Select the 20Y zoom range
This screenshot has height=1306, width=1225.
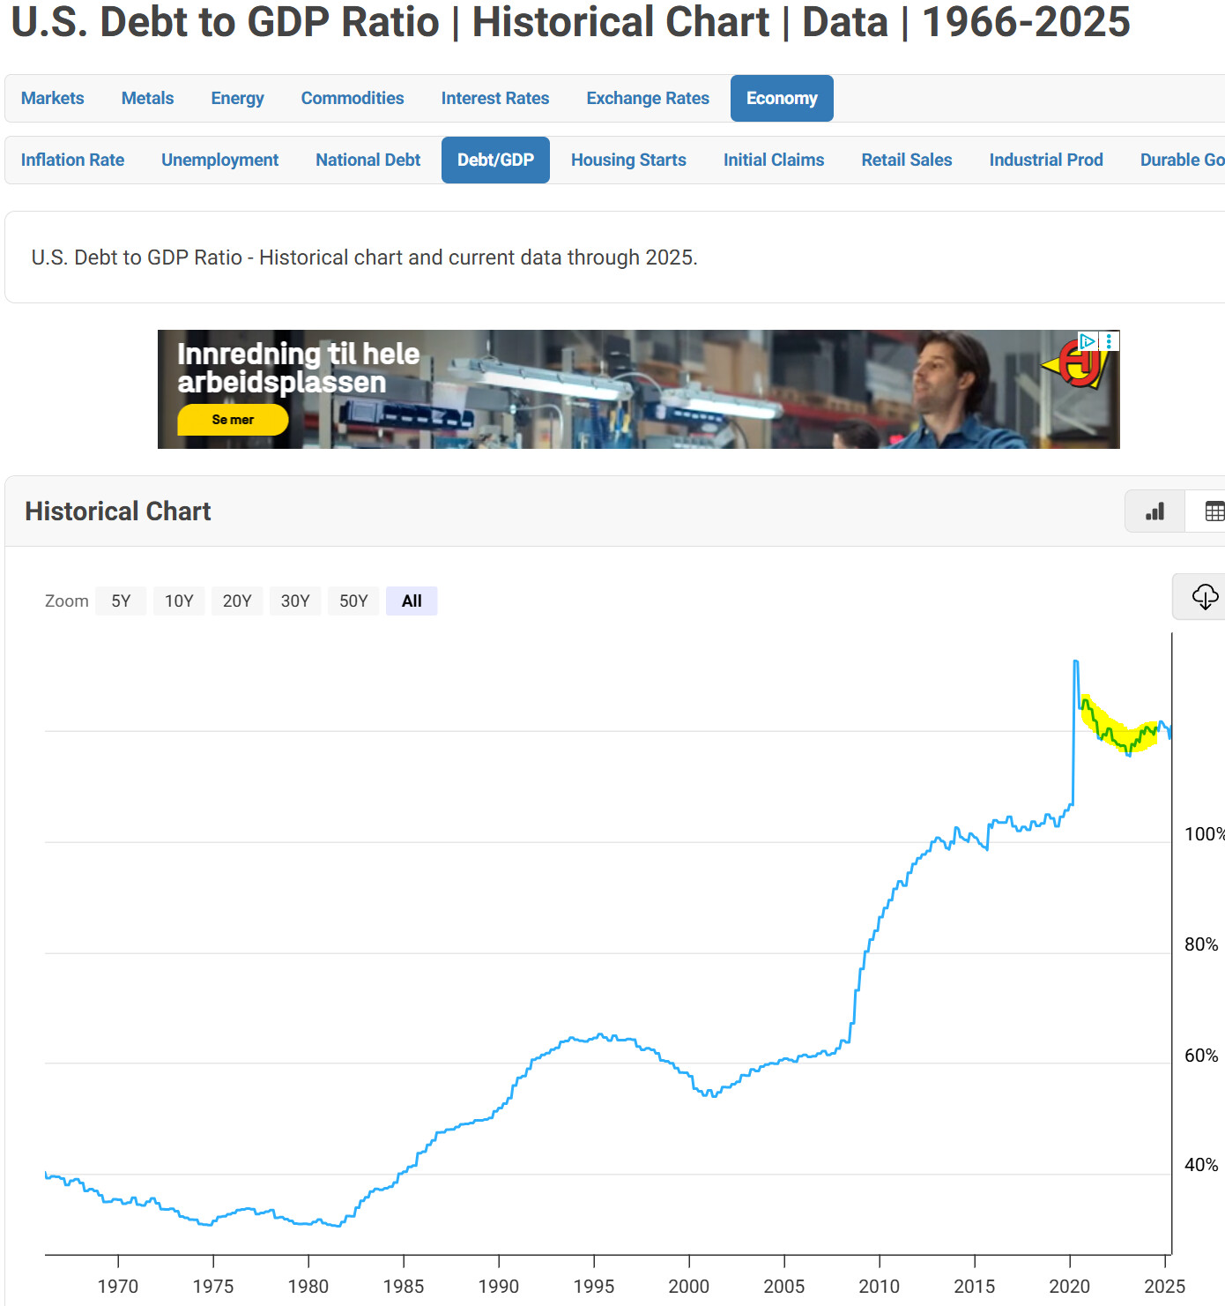pyautogui.click(x=237, y=601)
